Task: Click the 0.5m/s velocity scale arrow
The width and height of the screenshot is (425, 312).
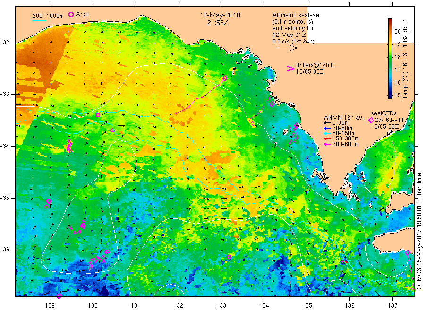Action: point(287,48)
